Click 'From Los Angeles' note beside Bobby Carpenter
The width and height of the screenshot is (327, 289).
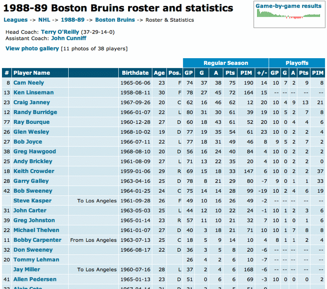[93, 240]
